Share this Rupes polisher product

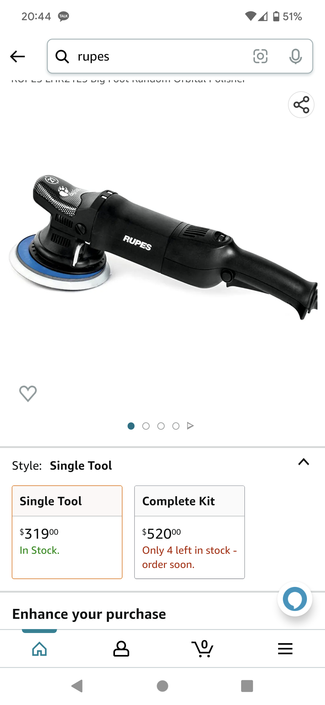pyautogui.click(x=301, y=105)
